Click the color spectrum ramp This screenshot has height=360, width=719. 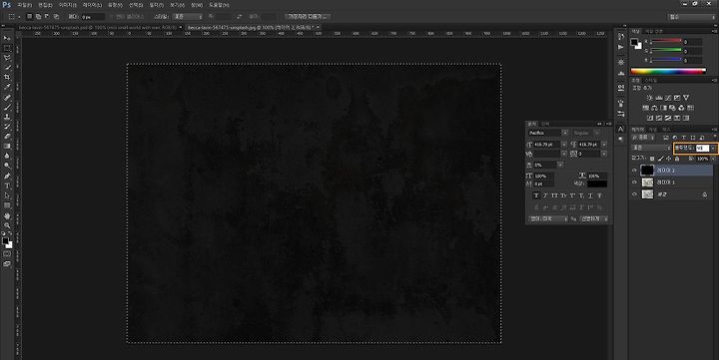pyautogui.click(x=668, y=71)
